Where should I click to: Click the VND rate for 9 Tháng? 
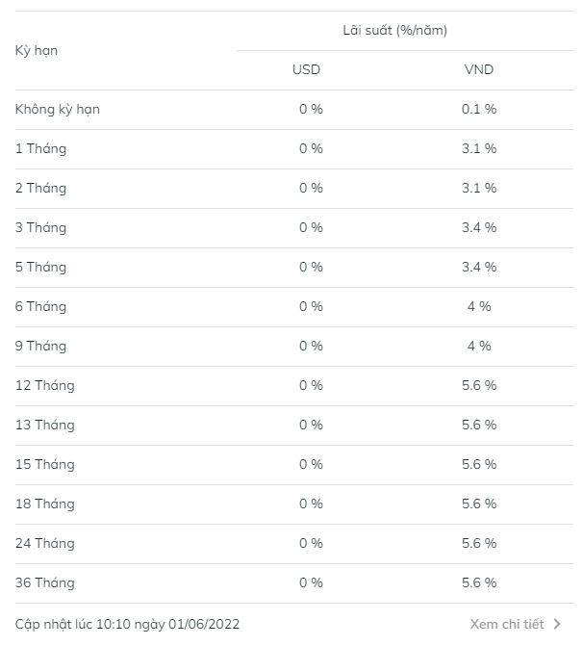(478, 346)
